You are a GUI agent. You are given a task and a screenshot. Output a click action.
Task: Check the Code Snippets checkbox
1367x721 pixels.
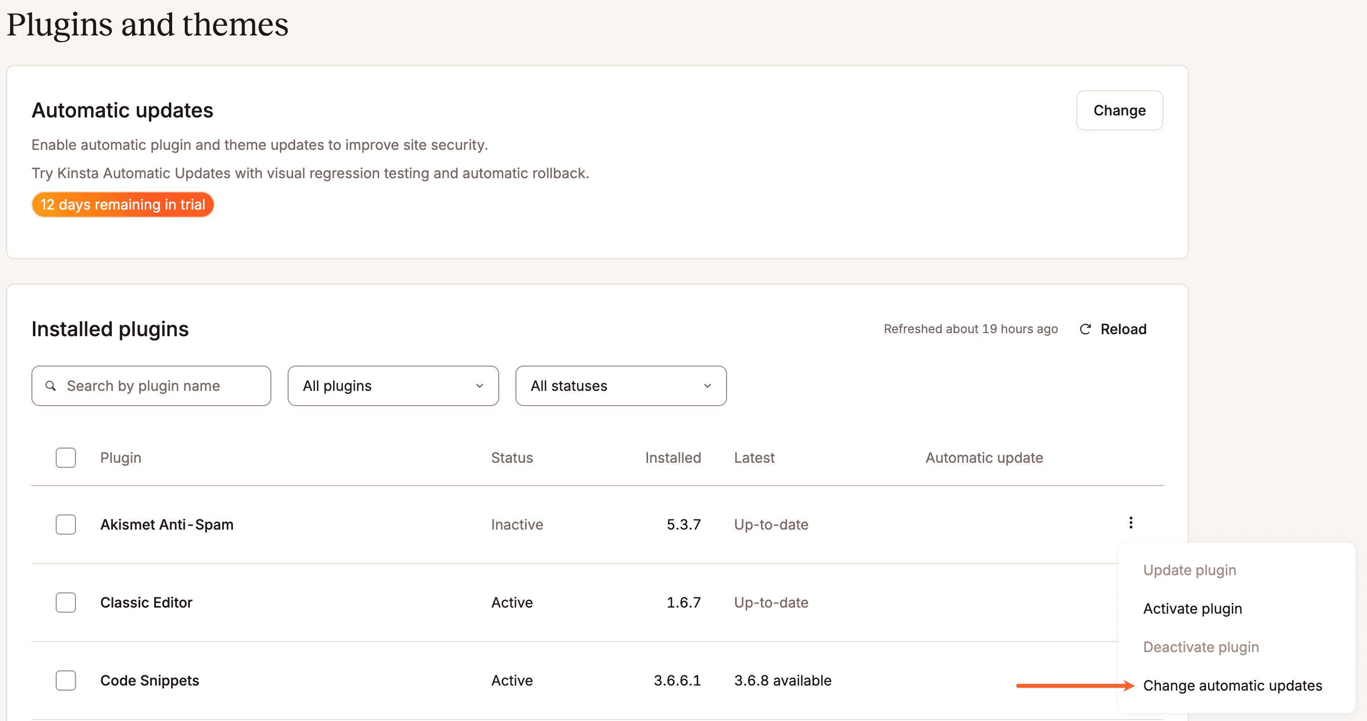[x=65, y=680]
